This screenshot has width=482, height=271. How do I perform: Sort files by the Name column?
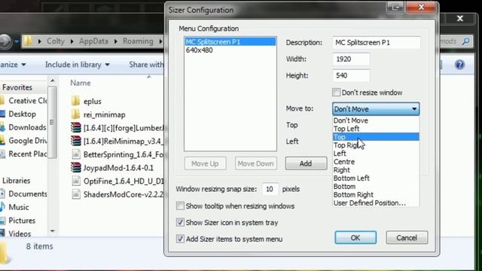(81, 83)
